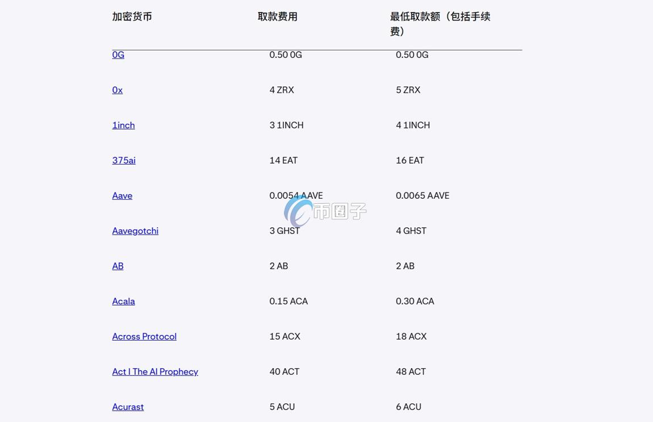Select the 16 EAT minimum withdrawal value
The width and height of the screenshot is (653, 422).
(x=410, y=160)
